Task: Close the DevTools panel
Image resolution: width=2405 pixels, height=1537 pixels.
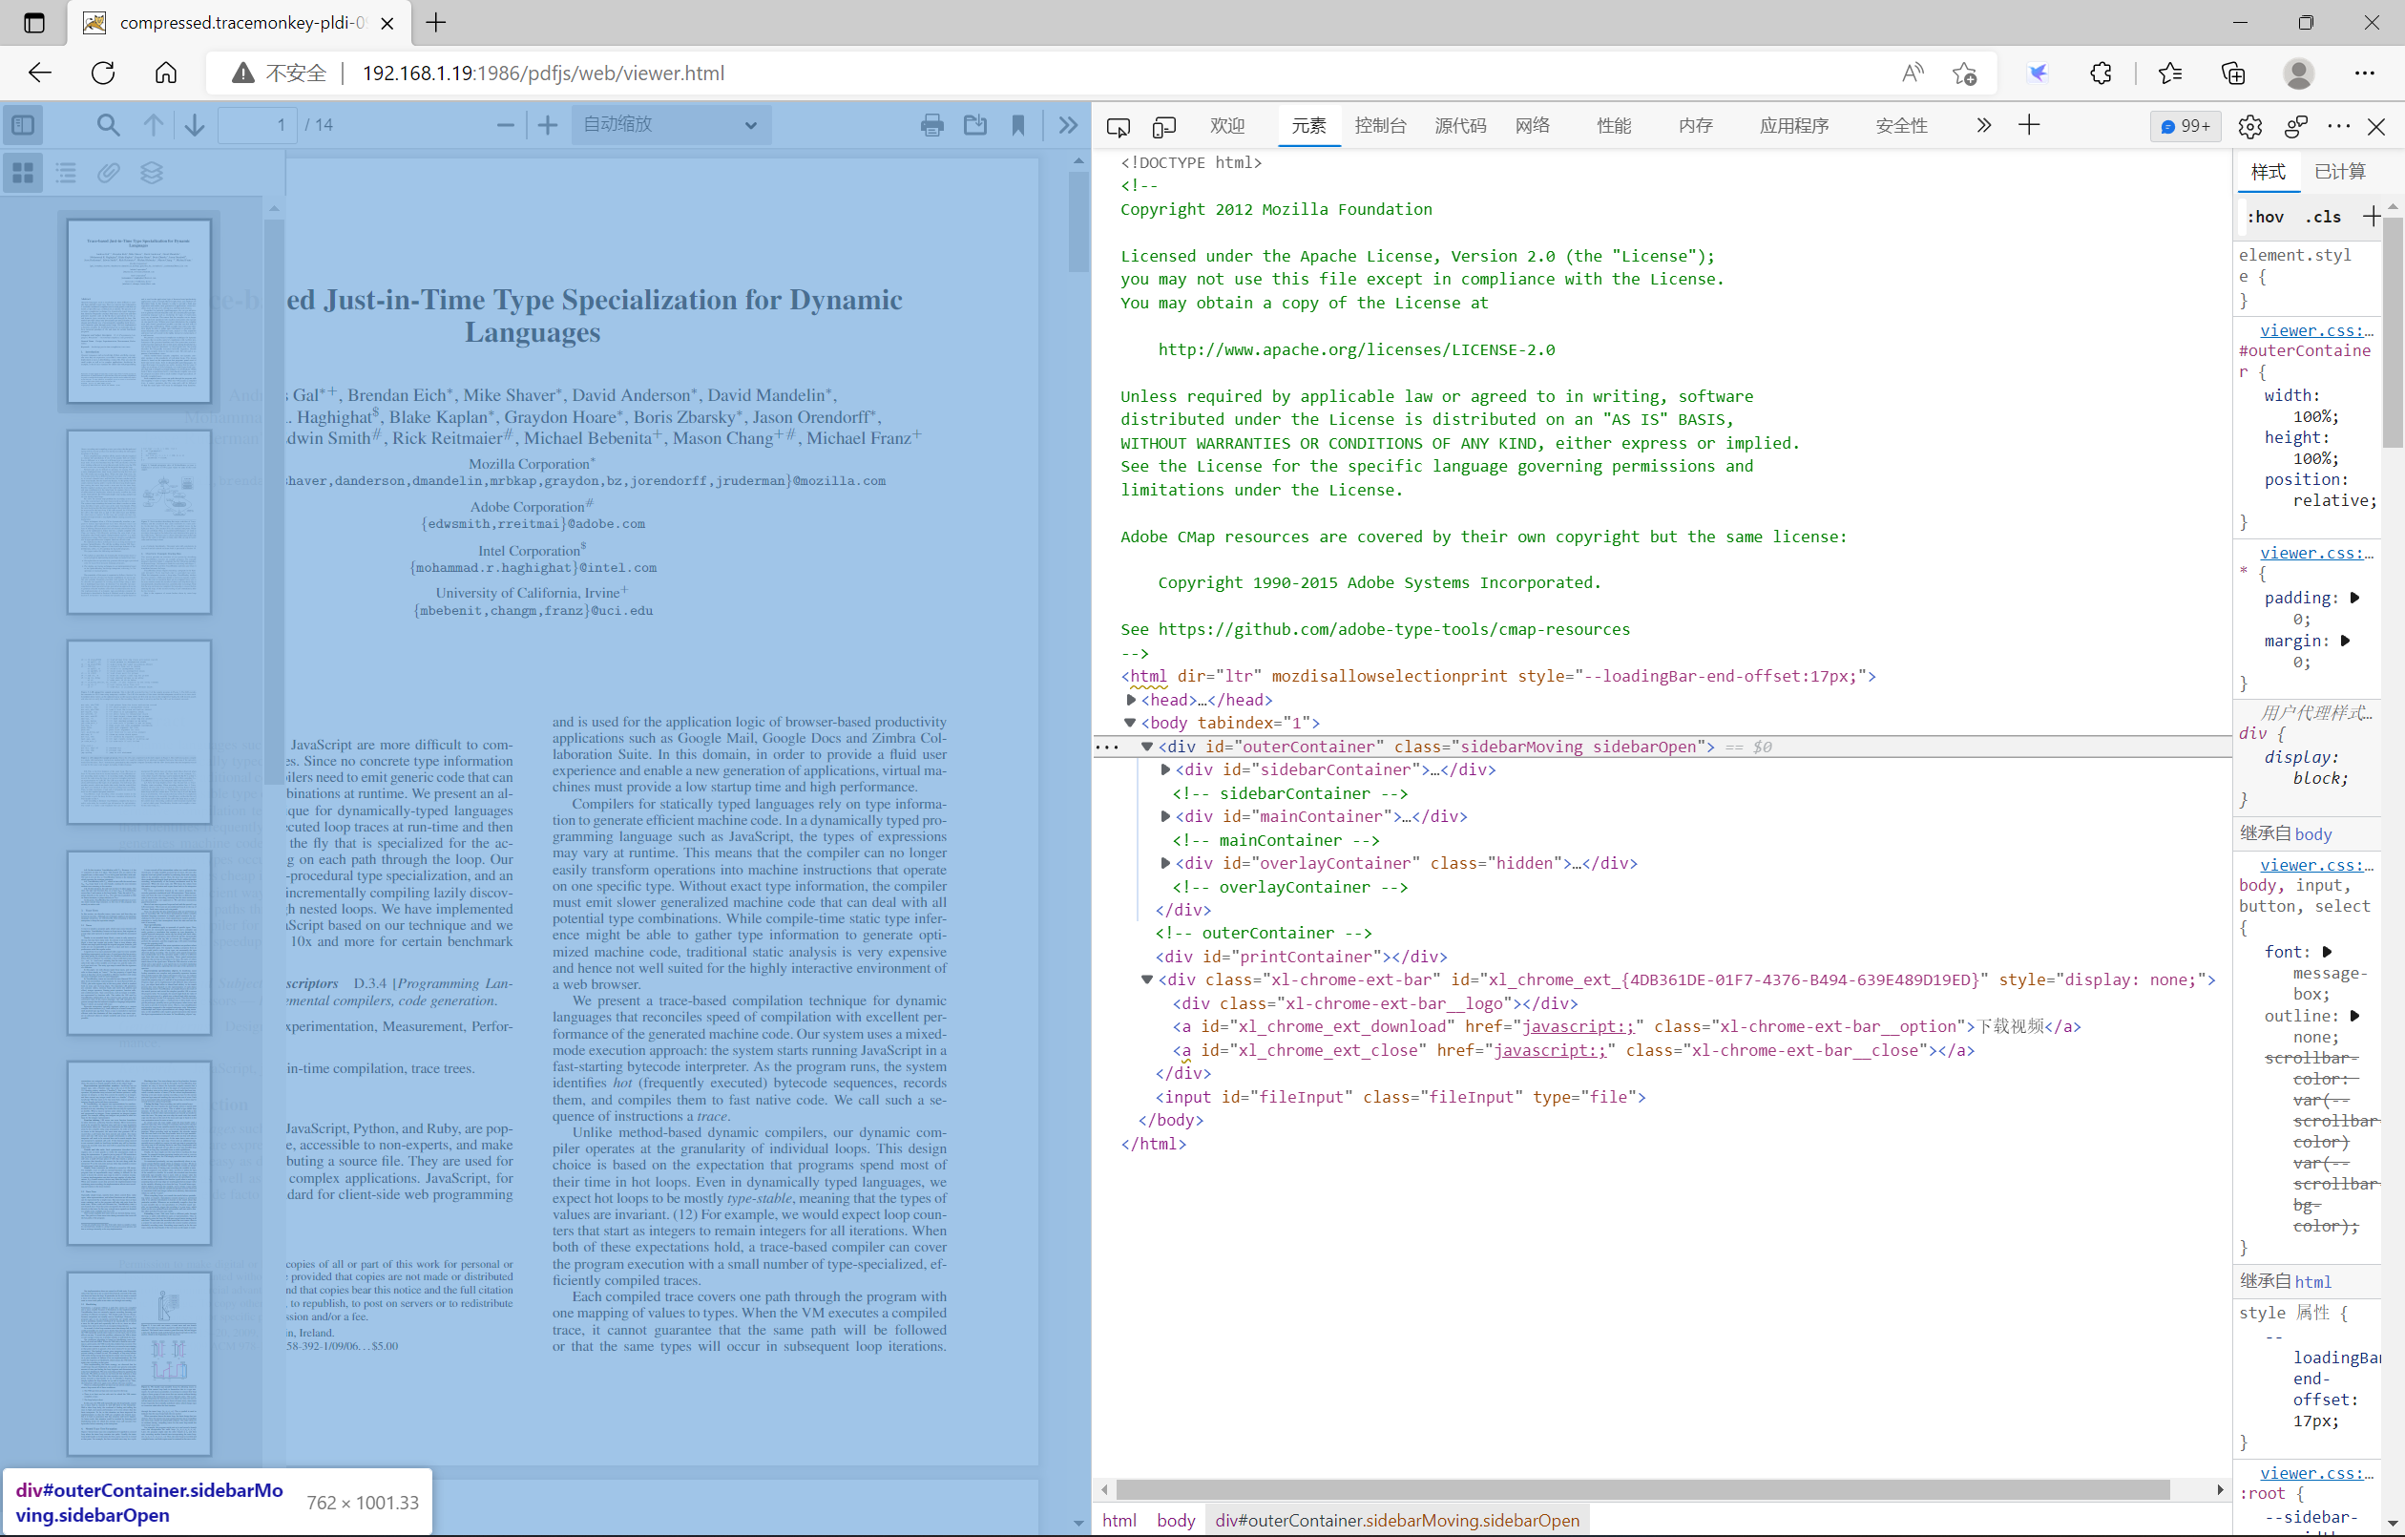Action: (x=2377, y=127)
